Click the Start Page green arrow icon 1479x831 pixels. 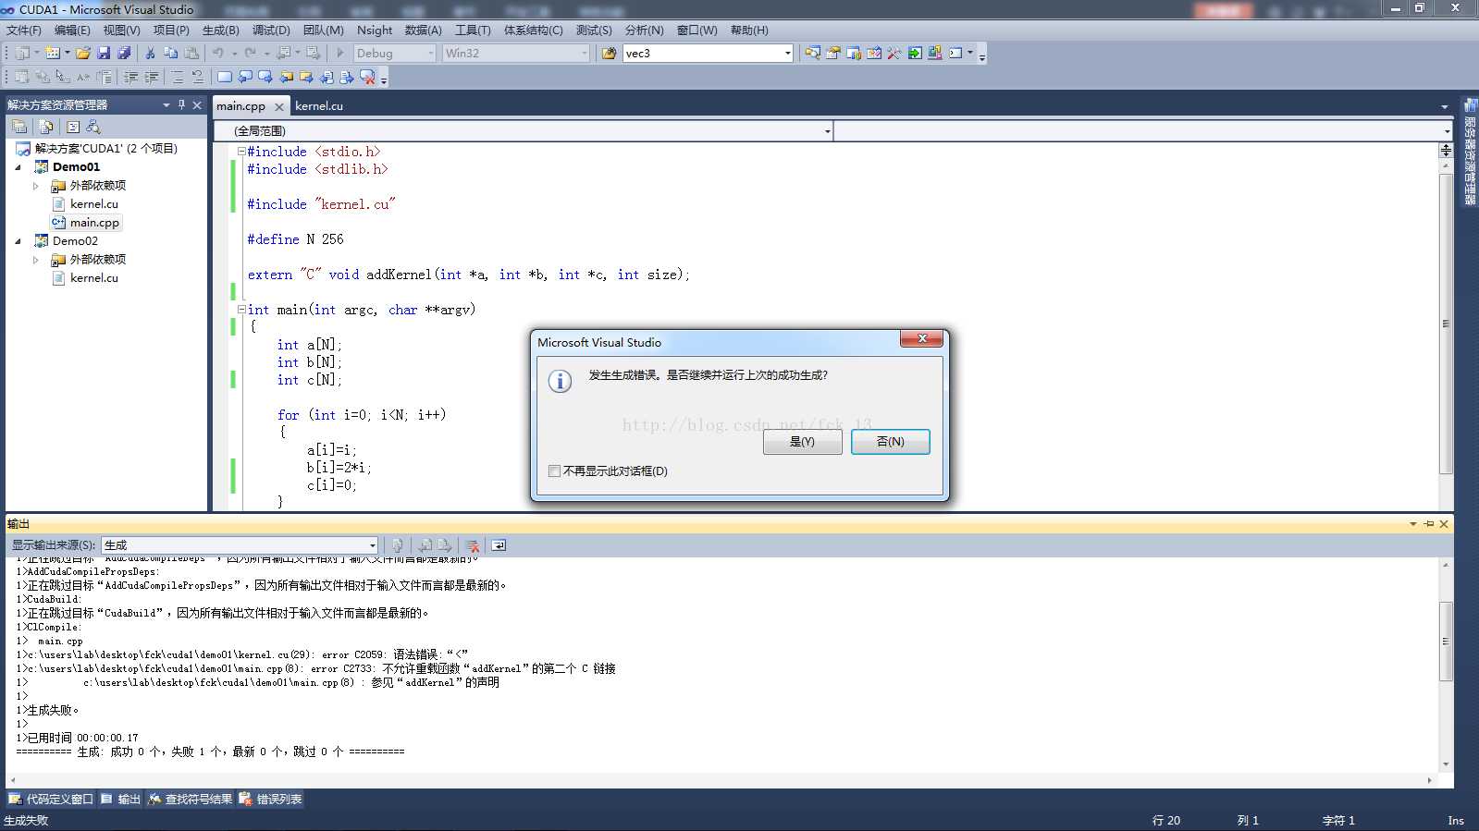914,54
